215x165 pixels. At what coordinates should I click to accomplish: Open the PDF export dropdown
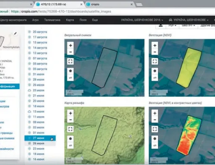[172, 26]
